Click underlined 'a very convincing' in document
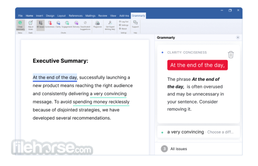This screenshot has height=166, width=258. (x=108, y=94)
